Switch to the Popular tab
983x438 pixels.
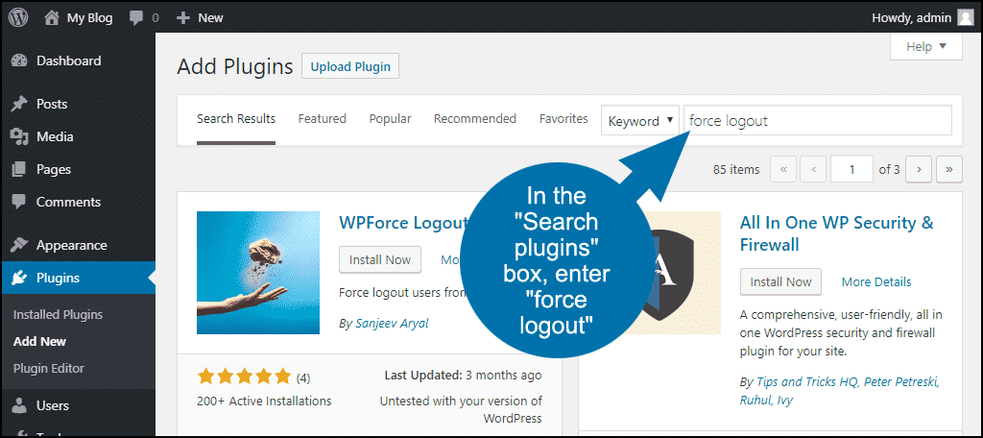tap(390, 118)
